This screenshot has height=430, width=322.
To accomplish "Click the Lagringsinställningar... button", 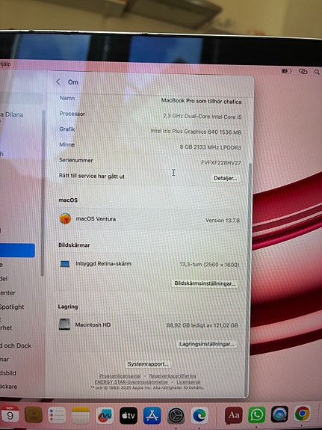I will point(207,343).
